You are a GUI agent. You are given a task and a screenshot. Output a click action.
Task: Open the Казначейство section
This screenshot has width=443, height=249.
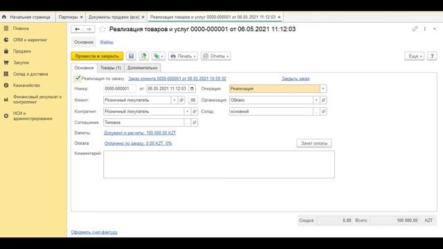click(26, 85)
